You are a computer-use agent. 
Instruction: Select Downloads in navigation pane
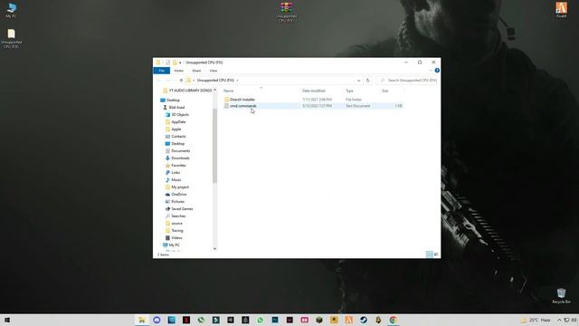pos(177,158)
